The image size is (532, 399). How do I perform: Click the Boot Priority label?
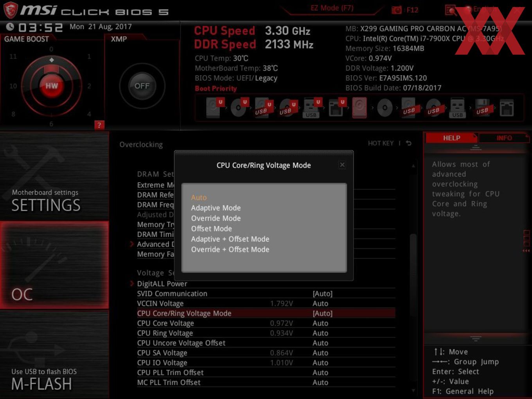[216, 88]
